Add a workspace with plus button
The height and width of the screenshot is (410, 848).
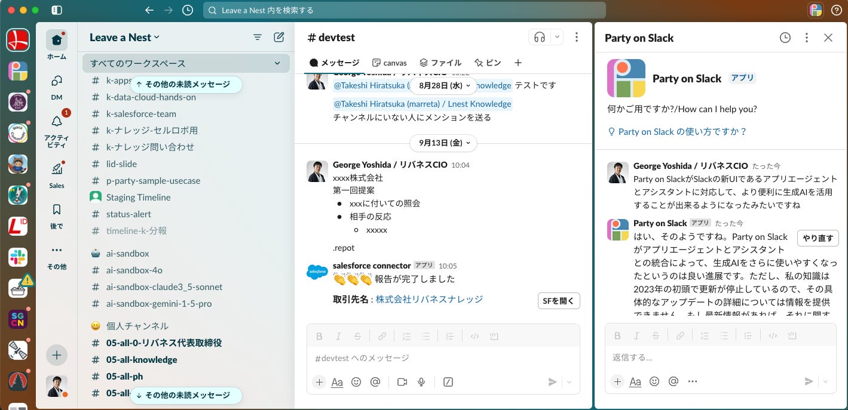point(57,355)
